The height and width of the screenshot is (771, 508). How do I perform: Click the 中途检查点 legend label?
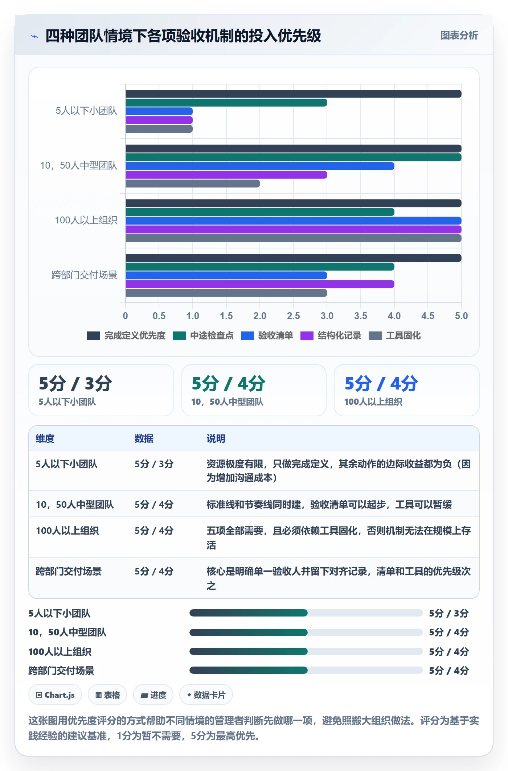tap(212, 336)
